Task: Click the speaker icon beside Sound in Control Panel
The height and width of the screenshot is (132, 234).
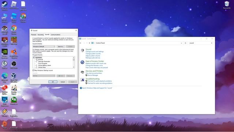Action: tap(82, 50)
